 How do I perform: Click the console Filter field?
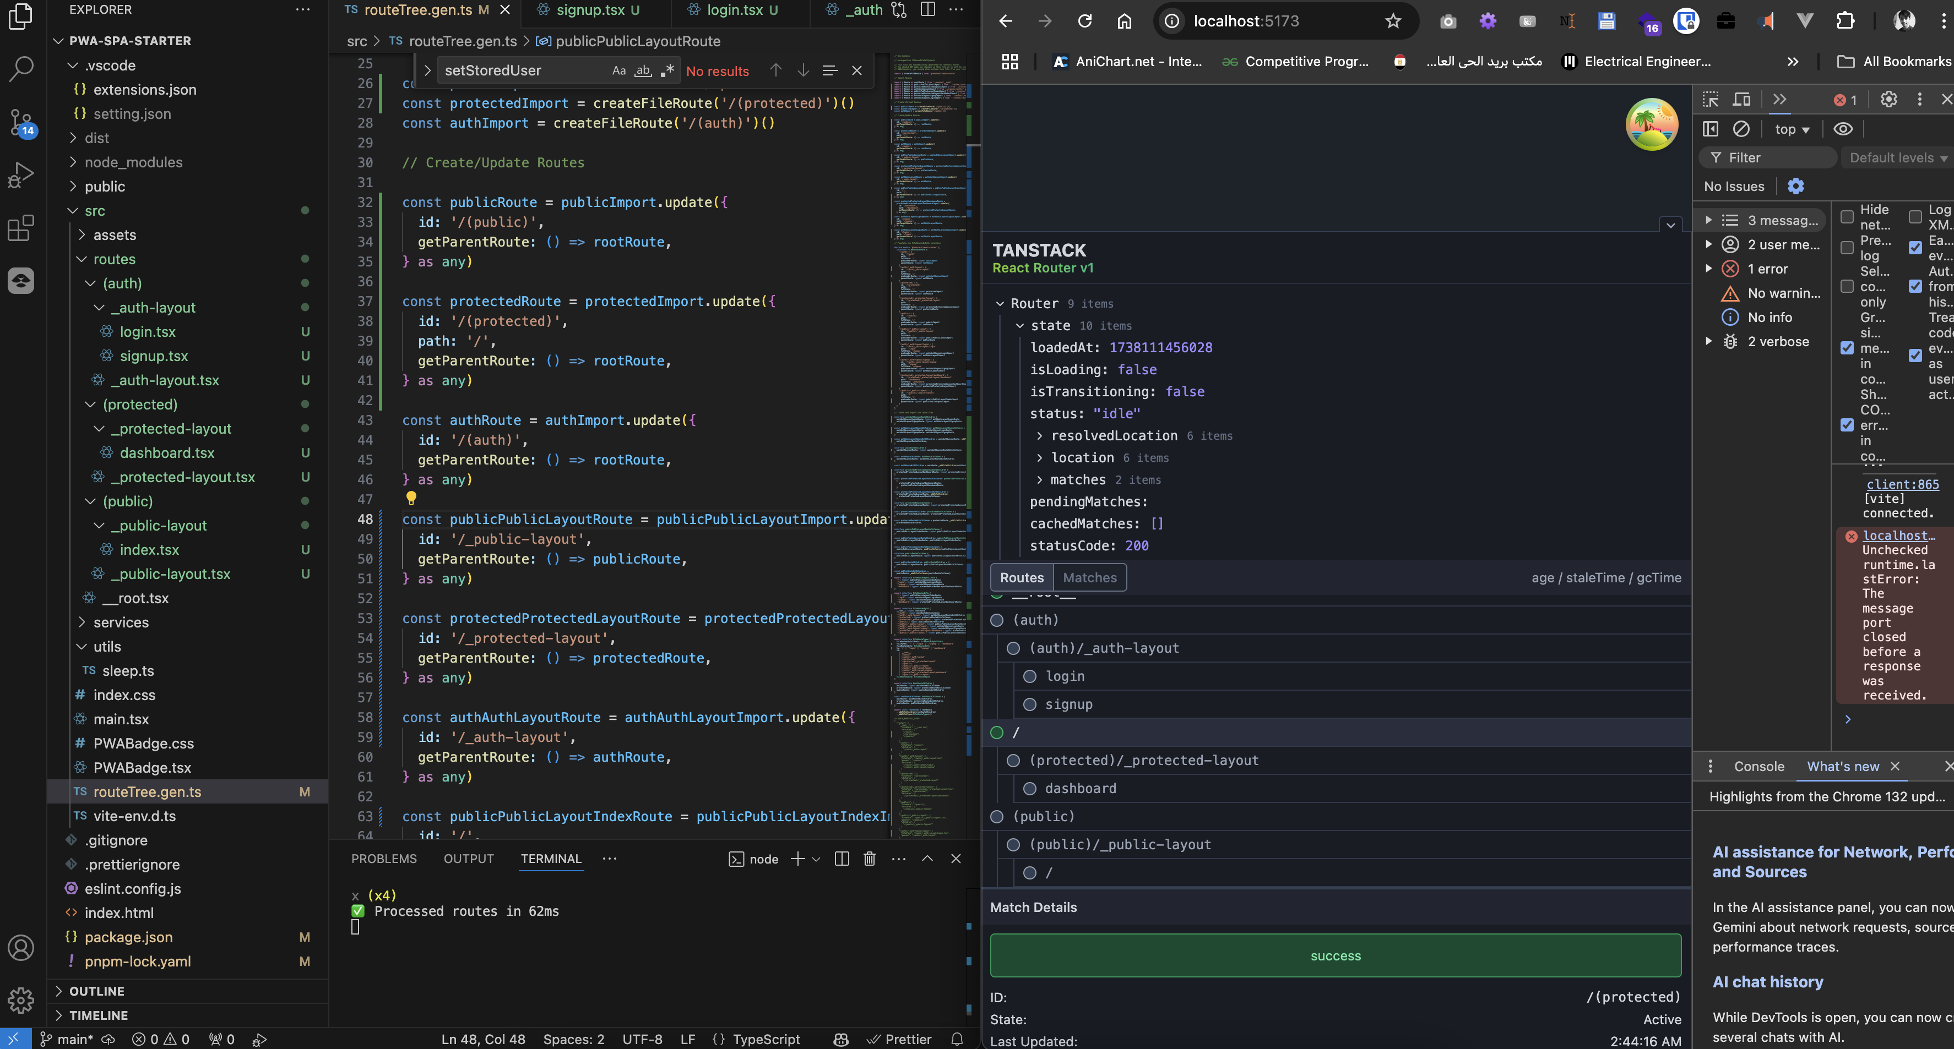point(1767,157)
